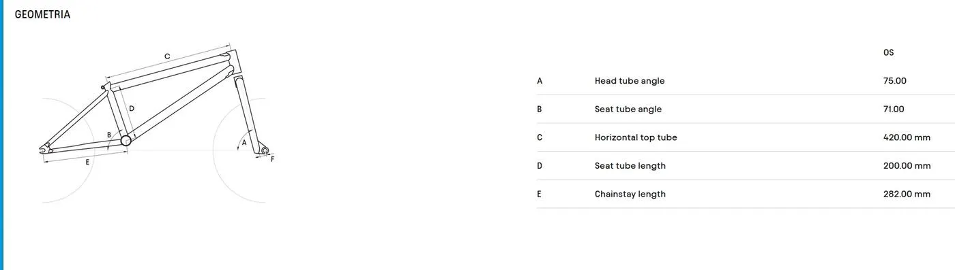955x270 pixels.
Task: Click label D seat tube marker on diagram
Action: point(132,108)
